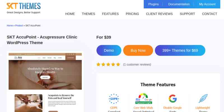Image resolution: width=224 pixels, height=112 pixels.
Task: Open the Plugins link in top bar
Action: click(153, 4)
